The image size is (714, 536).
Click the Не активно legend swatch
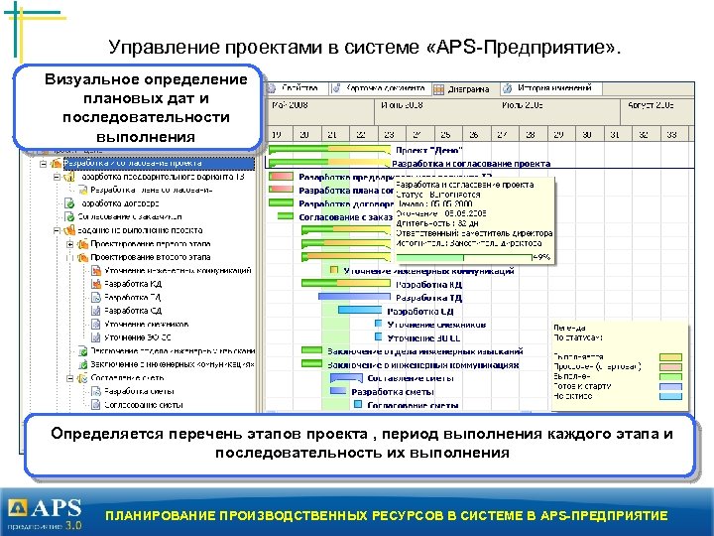point(670,396)
